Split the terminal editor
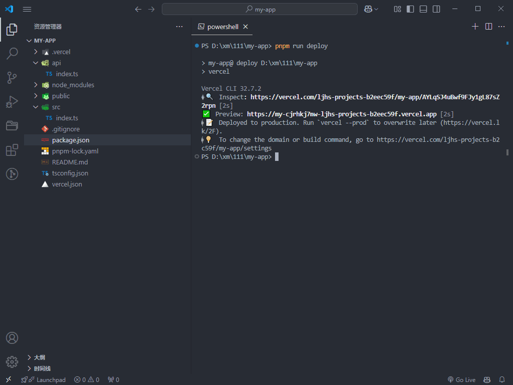Image resolution: width=513 pixels, height=385 pixels. point(488,27)
